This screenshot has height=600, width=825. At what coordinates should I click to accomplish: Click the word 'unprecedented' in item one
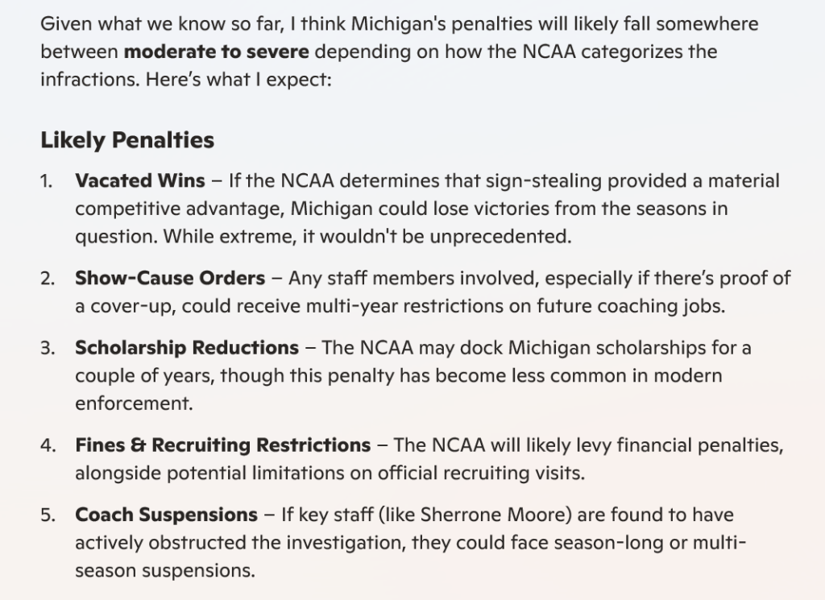click(500, 237)
